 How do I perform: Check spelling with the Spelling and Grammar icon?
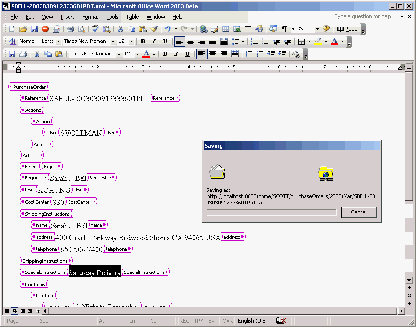(95, 28)
